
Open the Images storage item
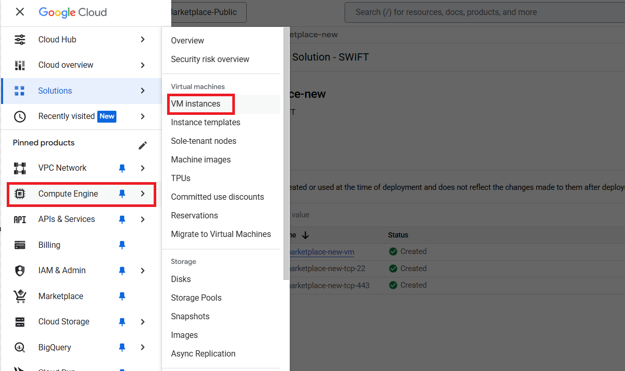click(x=184, y=335)
